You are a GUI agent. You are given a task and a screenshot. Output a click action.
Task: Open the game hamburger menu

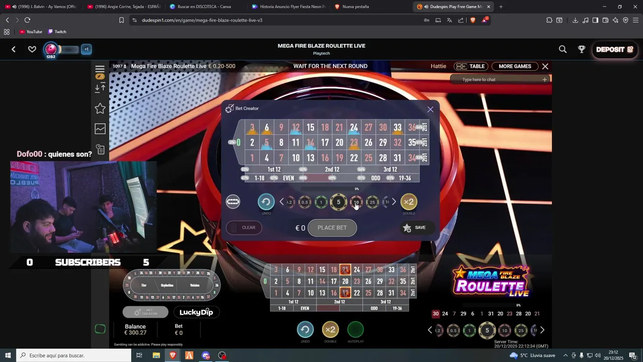pos(99,69)
